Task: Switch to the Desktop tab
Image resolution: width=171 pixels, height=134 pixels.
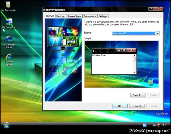Action: coord(61,16)
